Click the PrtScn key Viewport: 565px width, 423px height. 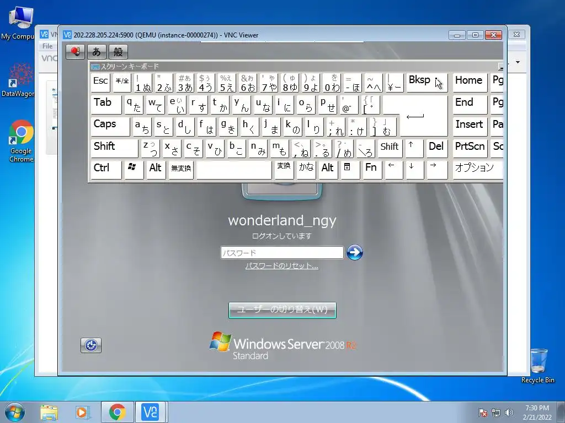470,148
